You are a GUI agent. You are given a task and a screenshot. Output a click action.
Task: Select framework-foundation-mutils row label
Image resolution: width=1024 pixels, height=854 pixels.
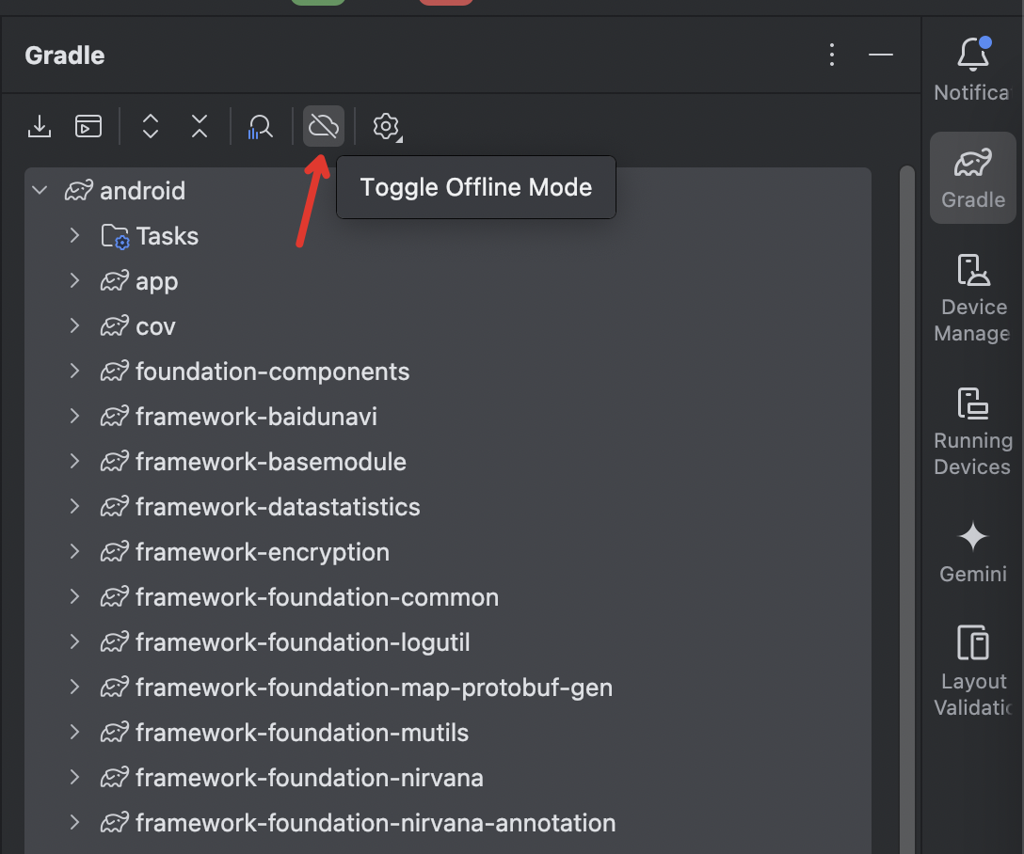302,733
